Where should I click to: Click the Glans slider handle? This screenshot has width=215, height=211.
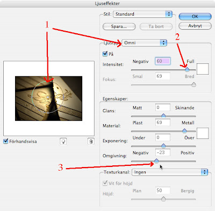[x=163, y=115]
